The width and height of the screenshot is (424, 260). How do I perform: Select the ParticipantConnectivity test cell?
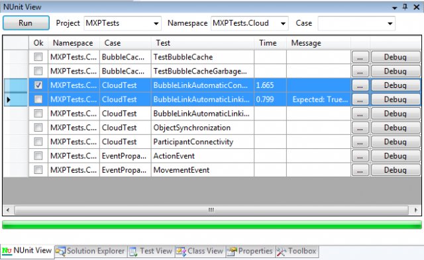tap(203, 142)
